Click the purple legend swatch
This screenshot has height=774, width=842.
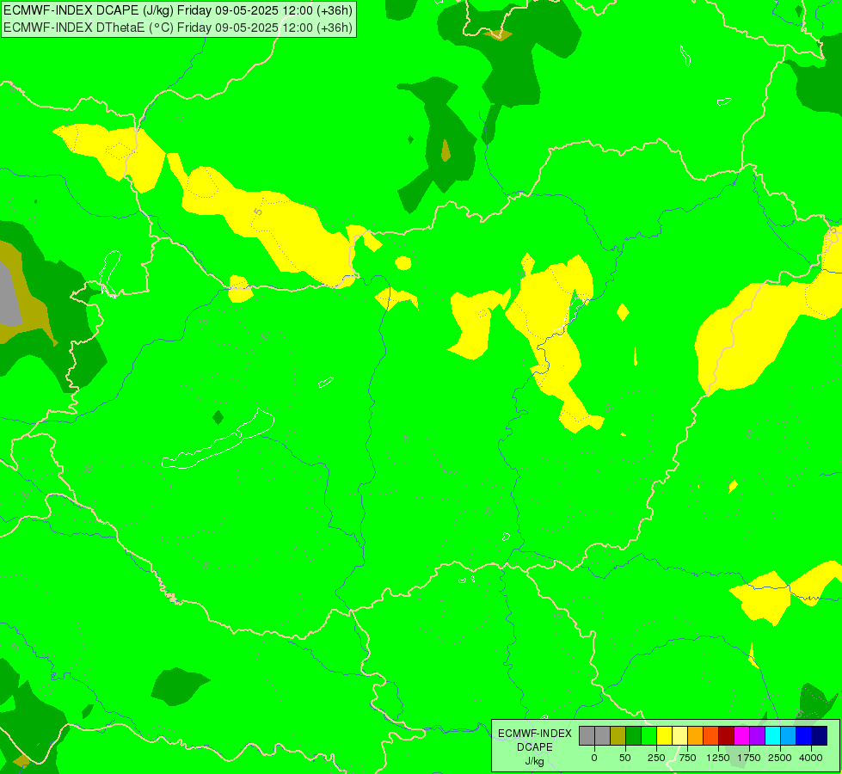pos(759,736)
